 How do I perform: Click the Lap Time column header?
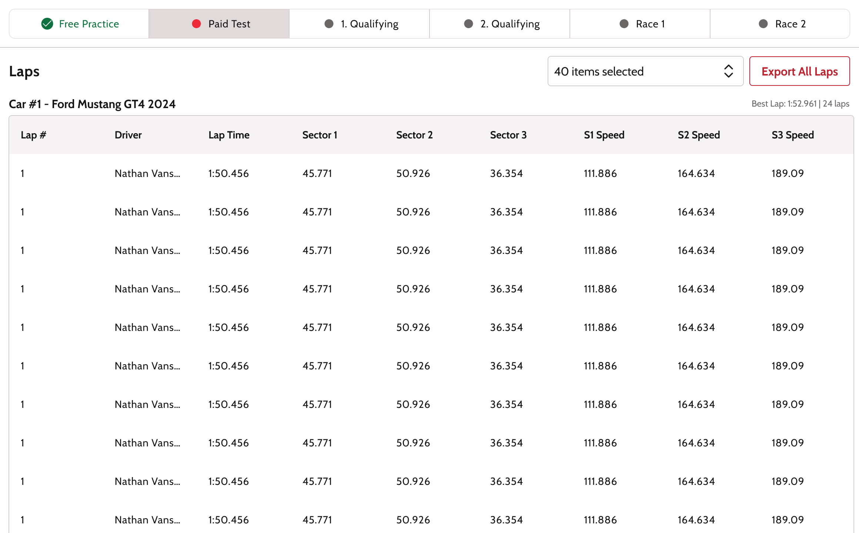(229, 135)
